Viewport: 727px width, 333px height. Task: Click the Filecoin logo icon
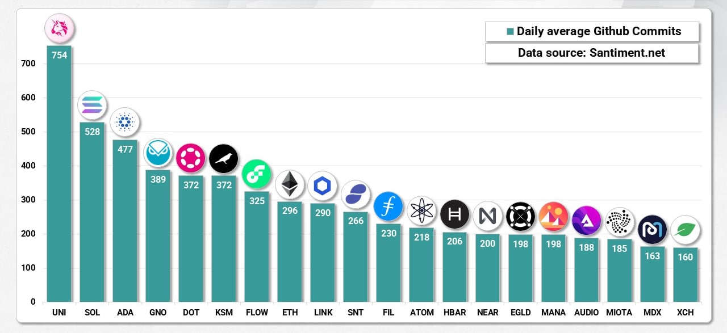coord(388,206)
